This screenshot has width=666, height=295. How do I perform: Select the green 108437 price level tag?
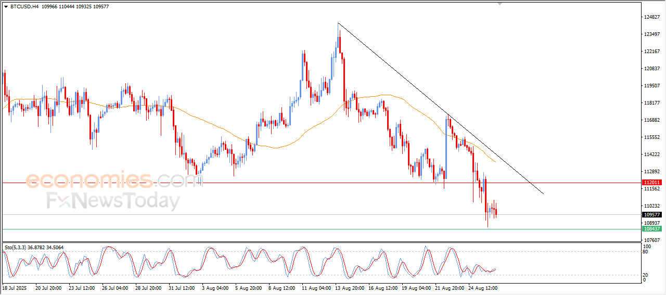(x=652, y=228)
